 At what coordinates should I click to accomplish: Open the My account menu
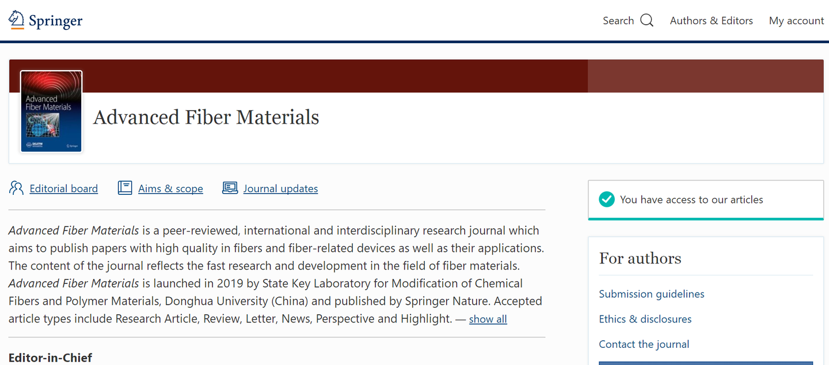[x=796, y=21]
